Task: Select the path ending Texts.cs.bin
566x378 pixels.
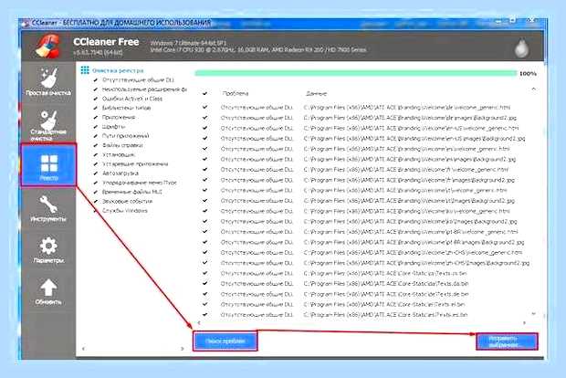Action: click(385, 273)
